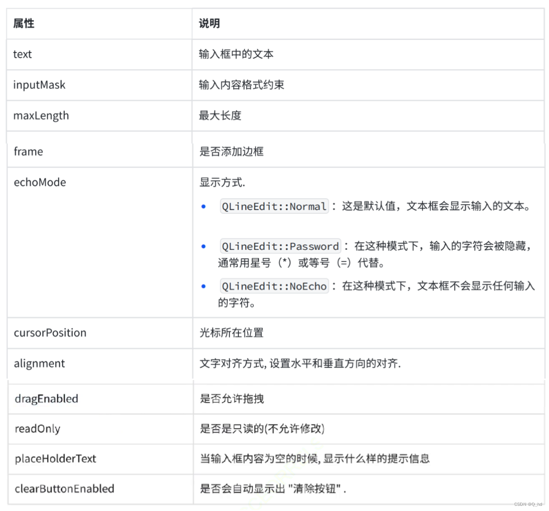Select the echoMode property label
Viewport: 549px width, 511px height.
click(x=39, y=182)
